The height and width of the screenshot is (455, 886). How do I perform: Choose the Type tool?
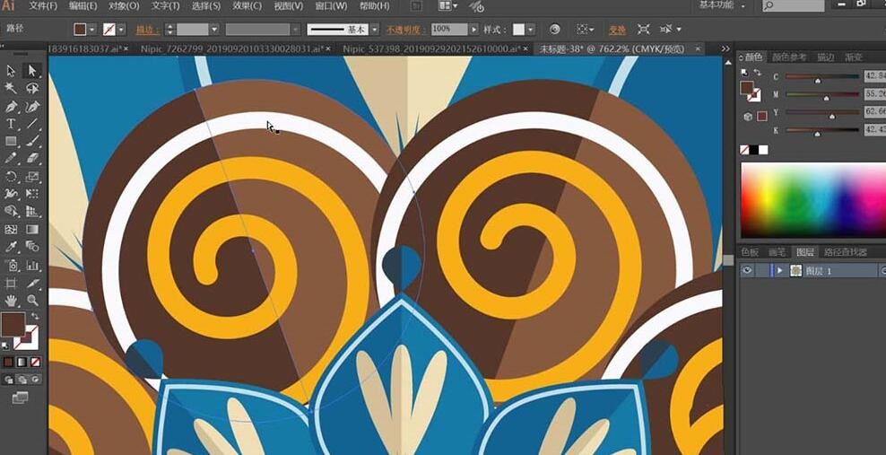point(12,123)
